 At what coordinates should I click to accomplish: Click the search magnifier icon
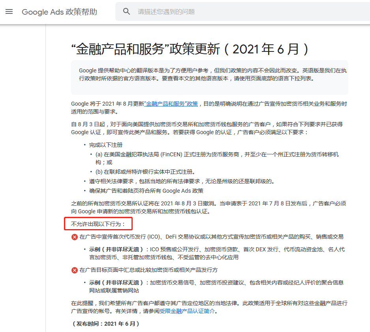[x=126, y=11]
